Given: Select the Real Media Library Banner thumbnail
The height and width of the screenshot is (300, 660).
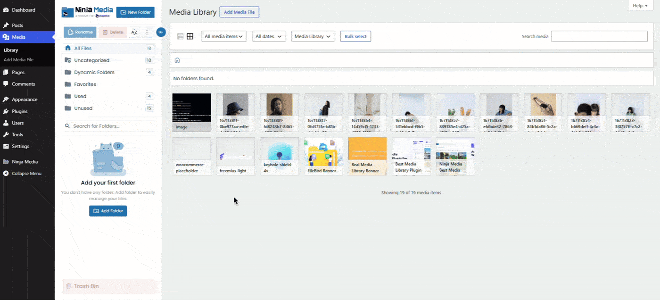Looking at the screenshot, I should pyautogui.click(x=367, y=156).
